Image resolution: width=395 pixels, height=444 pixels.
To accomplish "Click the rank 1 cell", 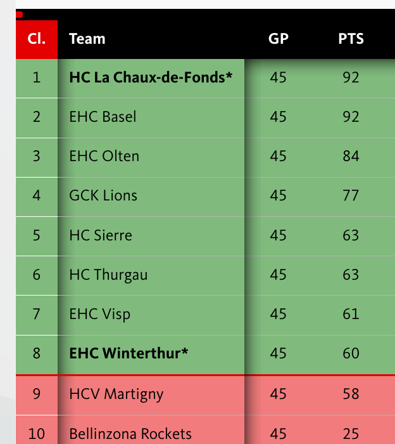I will pos(36,77).
